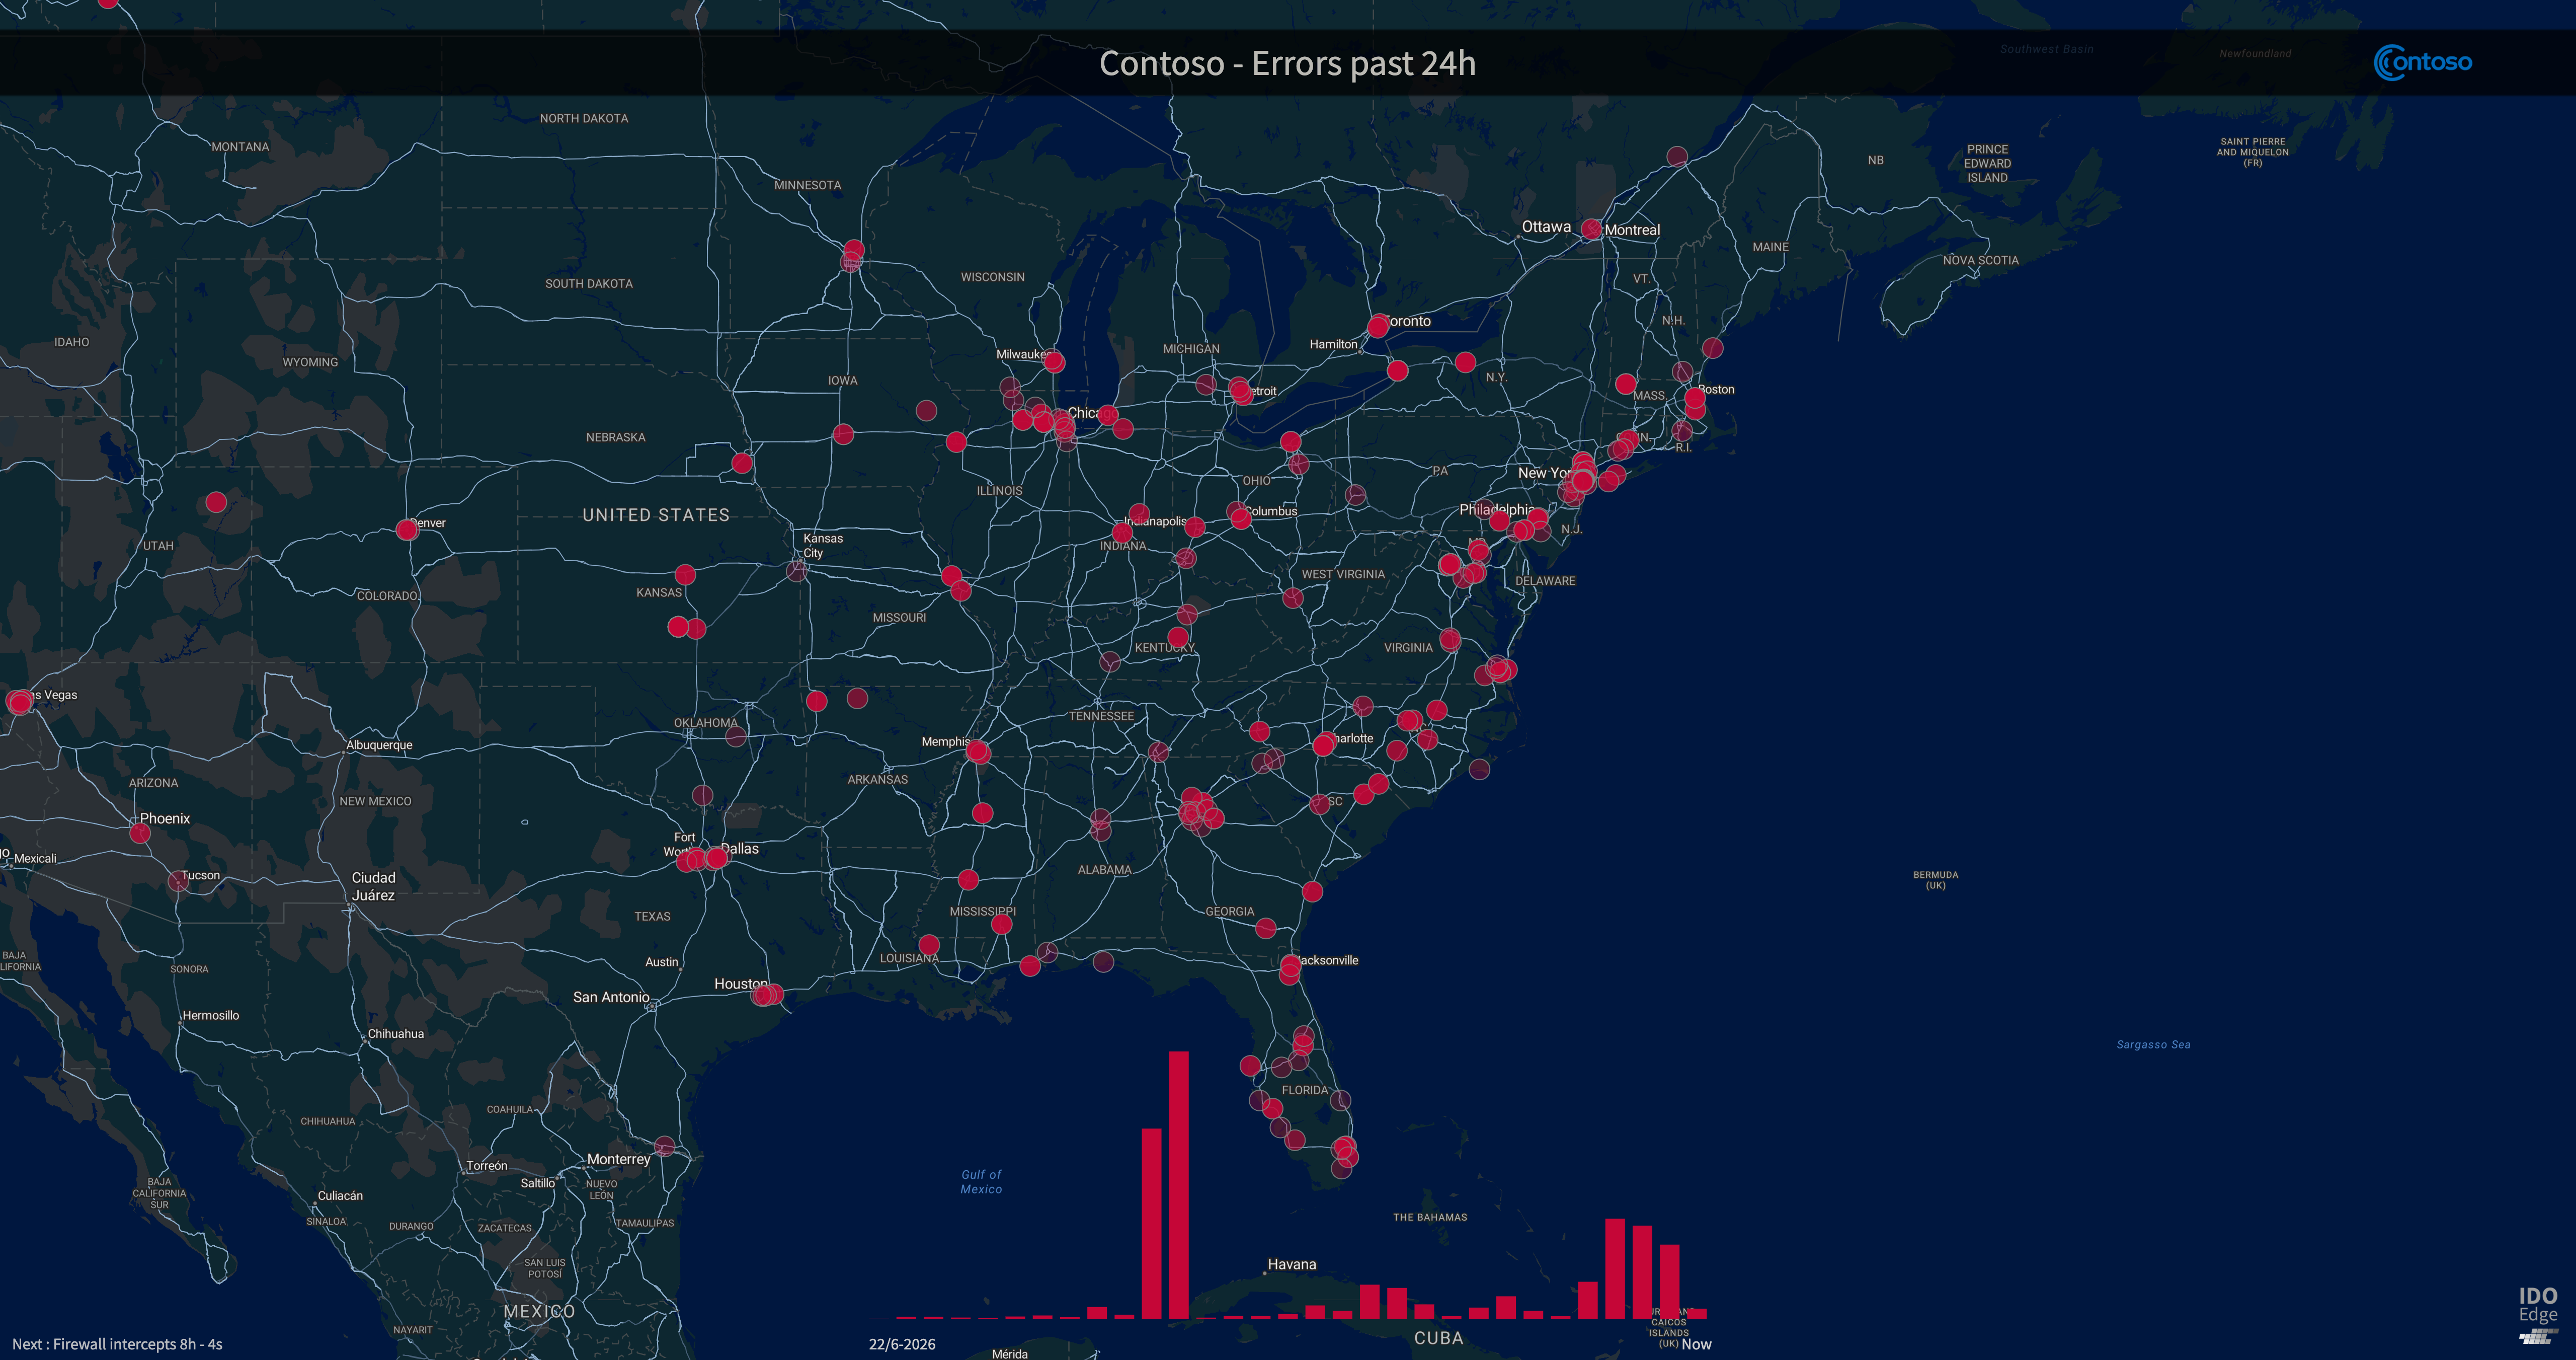Click the 'PRINCE EDWARD ISLAND' label

pos(1987,163)
